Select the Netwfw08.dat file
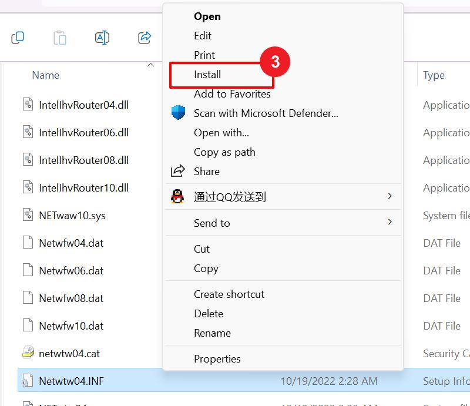The width and height of the screenshot is (470, 406). point(71,298)
